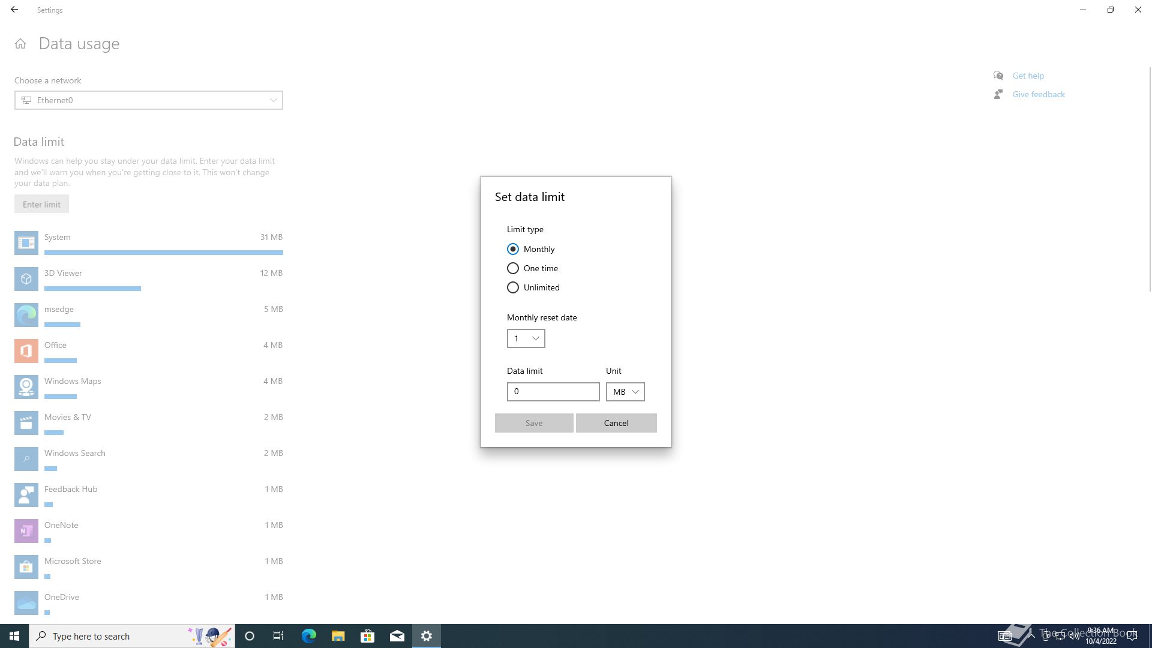Click the Office app icon

[x=26, y=351]
